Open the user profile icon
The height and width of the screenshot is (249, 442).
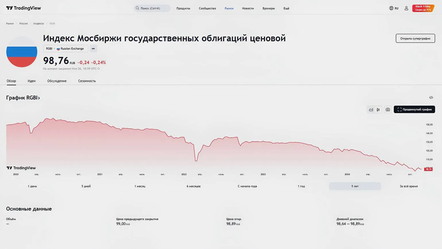click(406, 8)
